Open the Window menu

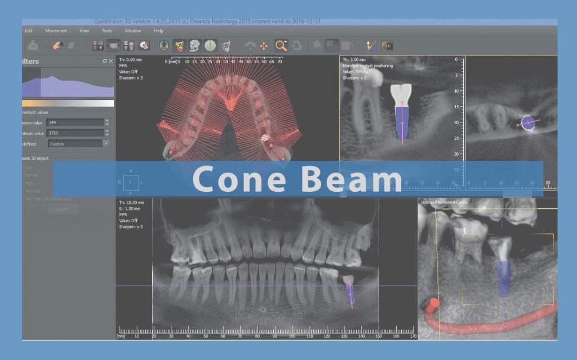pyautogui.click(x=133, y=31)
